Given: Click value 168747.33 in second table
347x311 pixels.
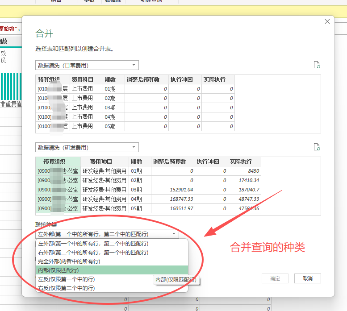Looking at the screenshot, I should coord(173,199).
